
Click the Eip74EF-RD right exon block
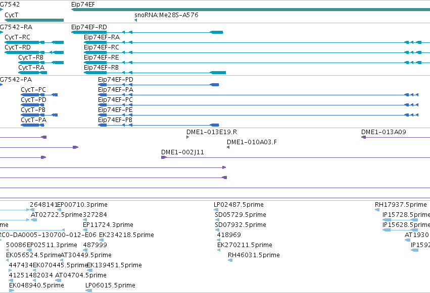tap(216, 32)
